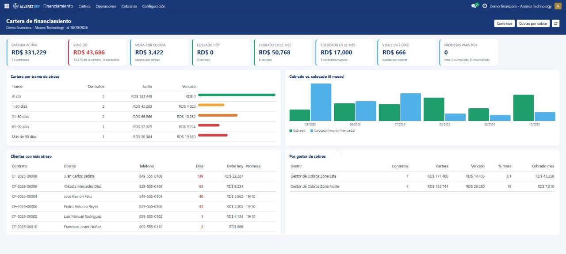The height and width of the screenshot is (254, 566).
Task: Toggle the Colocado legend swatch
Action: click(312, 131)
